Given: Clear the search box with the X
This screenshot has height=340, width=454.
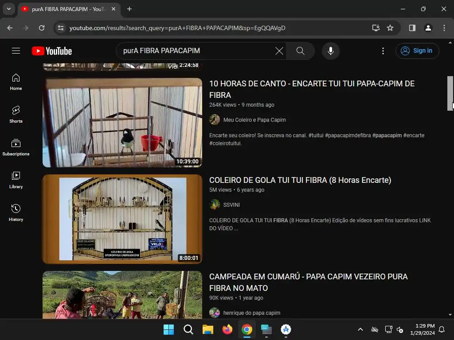Looking at the screenshot, I should (279, 51).
